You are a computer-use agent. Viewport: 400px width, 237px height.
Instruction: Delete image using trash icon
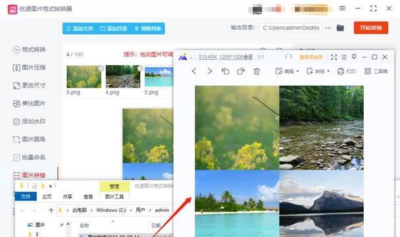point(257,71)
